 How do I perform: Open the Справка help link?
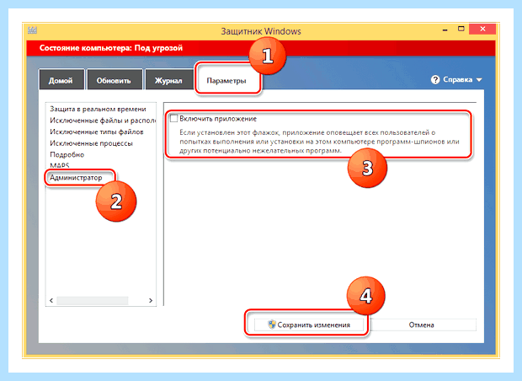457,80
